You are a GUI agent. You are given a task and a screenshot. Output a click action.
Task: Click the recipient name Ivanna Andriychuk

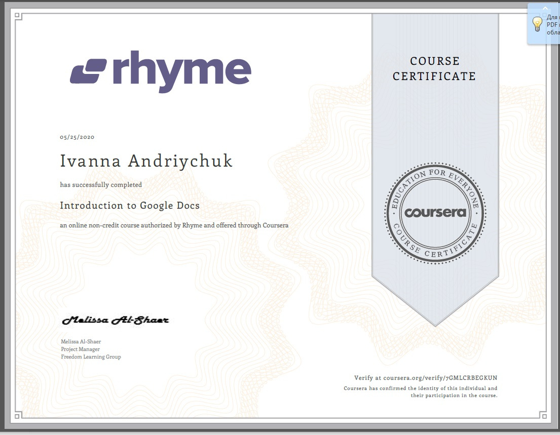coord(146,161)
